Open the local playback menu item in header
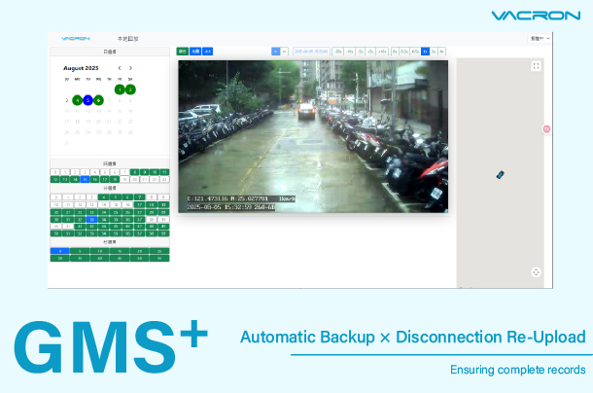The height and width of the screenshot is (393, 593). 127,39
